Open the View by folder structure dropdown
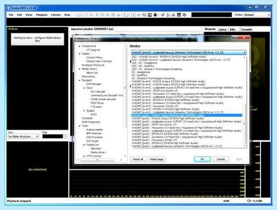The width and height of the screenshot is (277, 210). (x=23, y=136)
